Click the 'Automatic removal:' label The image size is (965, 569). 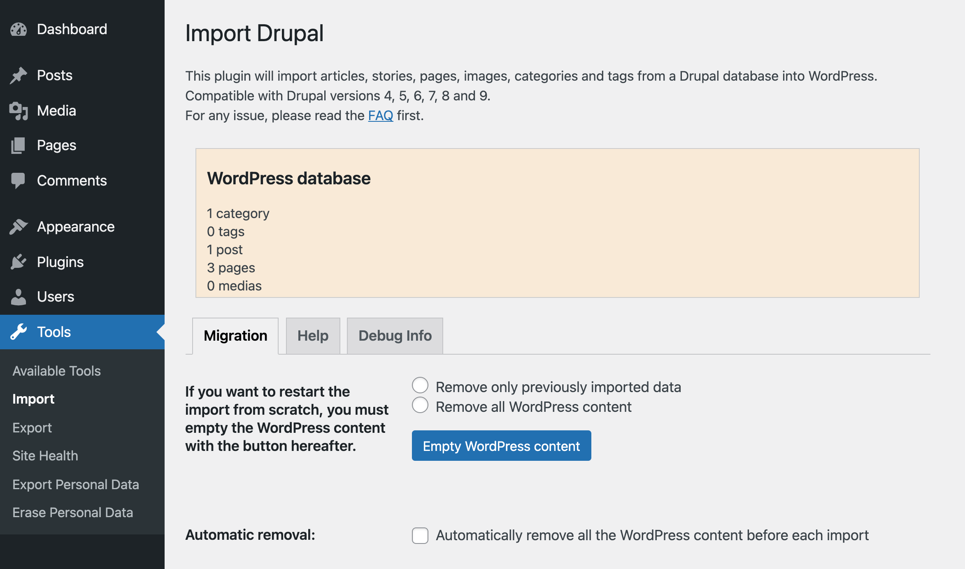click(x=250, y=535)
